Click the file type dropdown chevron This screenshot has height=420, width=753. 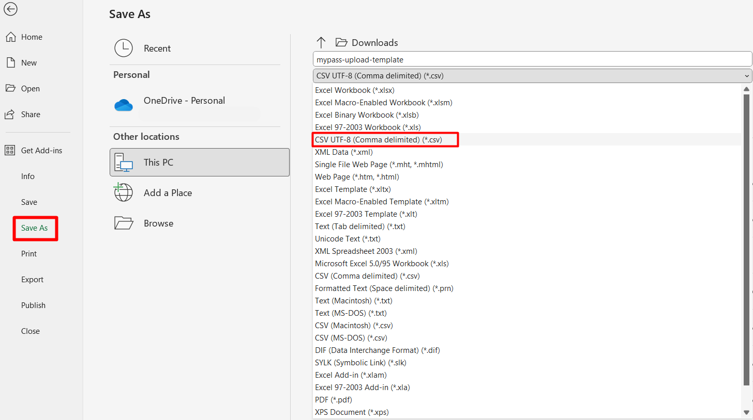746,76
